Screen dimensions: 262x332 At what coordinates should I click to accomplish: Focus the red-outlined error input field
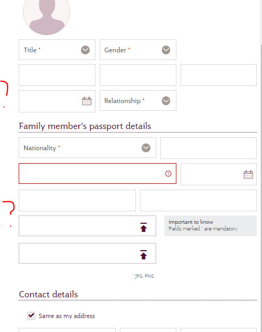pyautogui.click(x=98, y=174)
